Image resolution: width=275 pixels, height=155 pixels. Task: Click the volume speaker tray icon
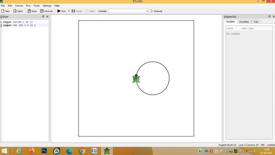point(255,151)
